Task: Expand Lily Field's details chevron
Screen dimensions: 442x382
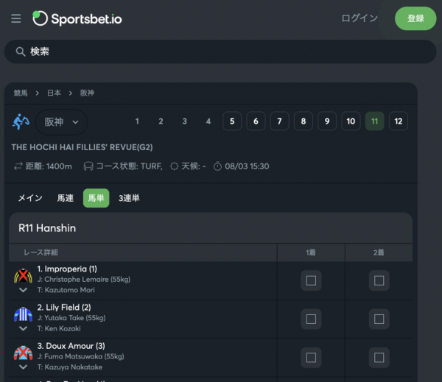Action: point(23,328)
